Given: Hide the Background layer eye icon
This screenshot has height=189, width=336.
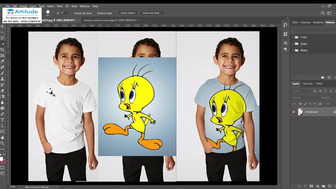Looking at the screenshot, I should coord(294,112).
